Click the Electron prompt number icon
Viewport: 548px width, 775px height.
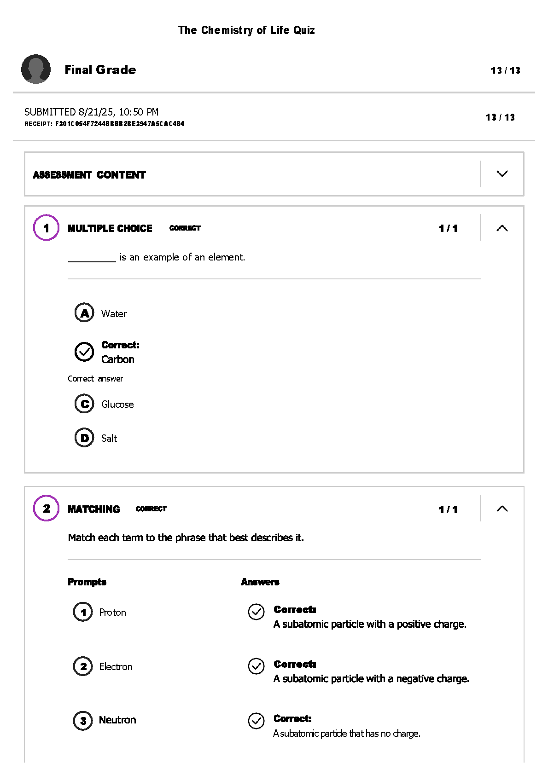click(83, 666)
